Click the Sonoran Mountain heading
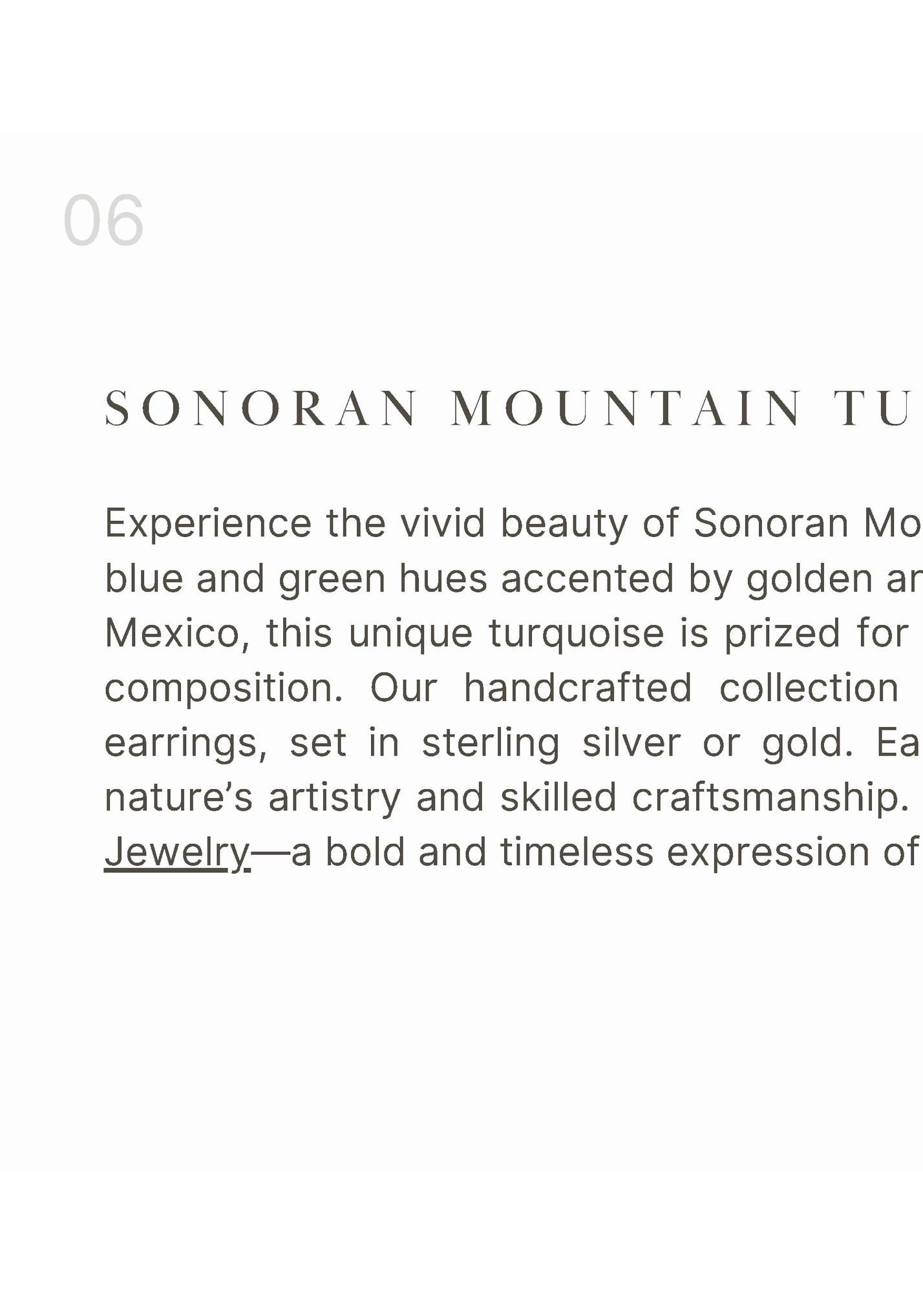Viewport: 923px width, 1304px height. coord(511,409)
